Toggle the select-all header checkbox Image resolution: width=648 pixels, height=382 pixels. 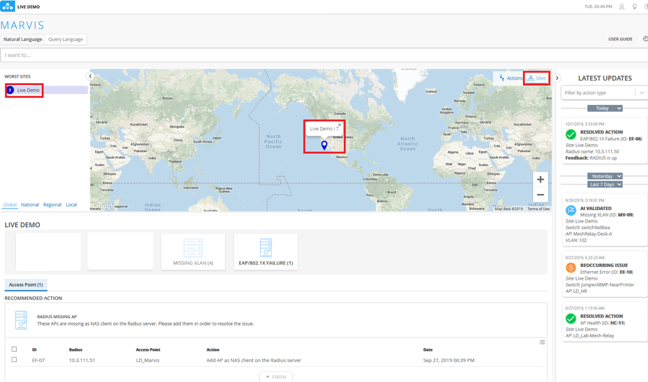[x=14, y=349]
